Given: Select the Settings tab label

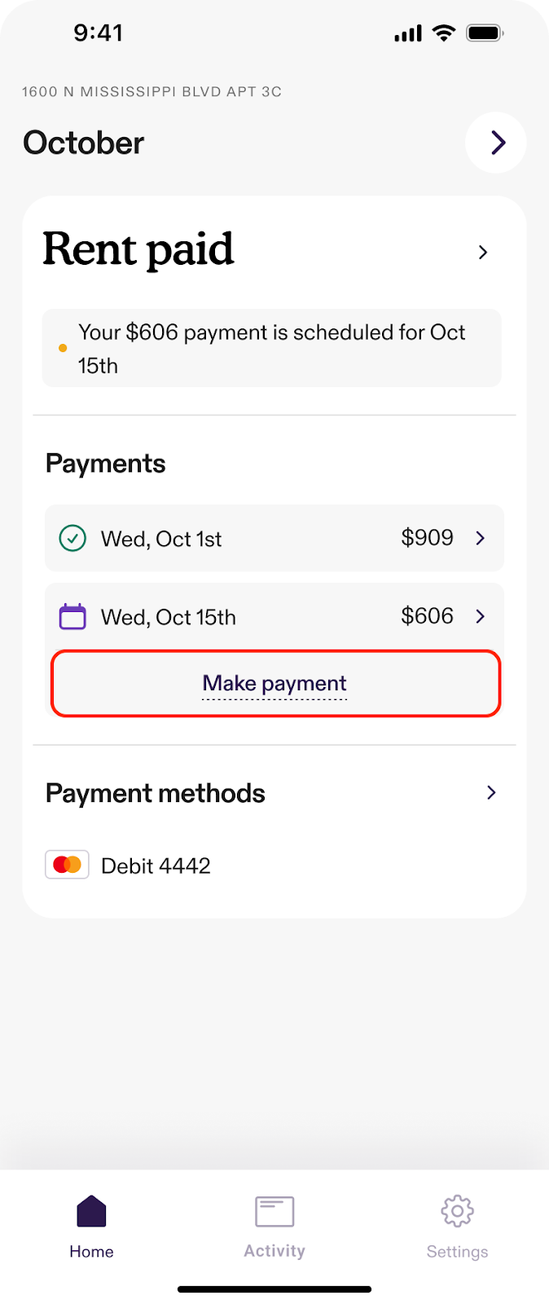Looking at the screenshot, I should (x=457, y=1252).
